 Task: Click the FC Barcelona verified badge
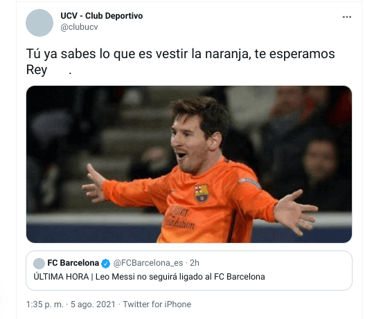[x=106, y=264]
